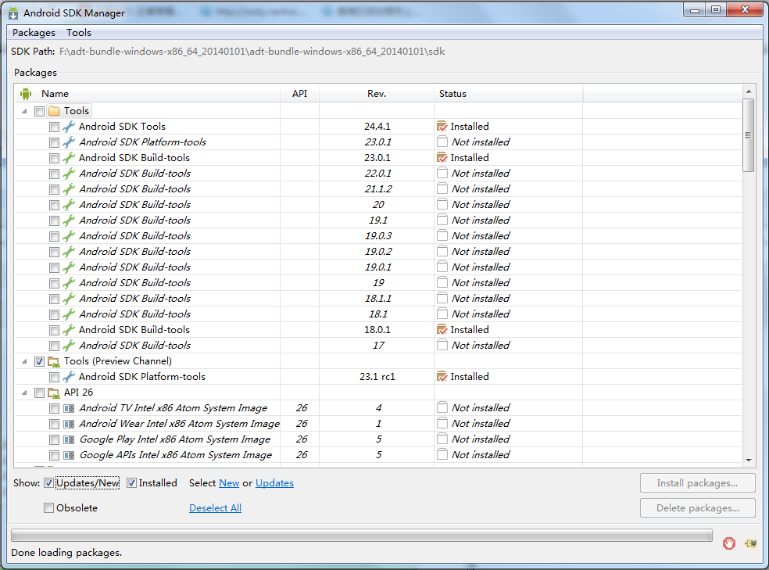Collapse the Tools tree group
The height and width of the screenshot is (570, 769).
[24, 111]
